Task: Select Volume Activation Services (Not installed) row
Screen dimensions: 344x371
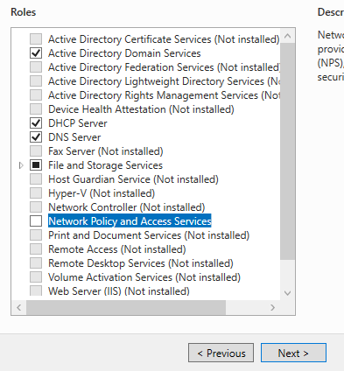Action: (x=144, y=277)
